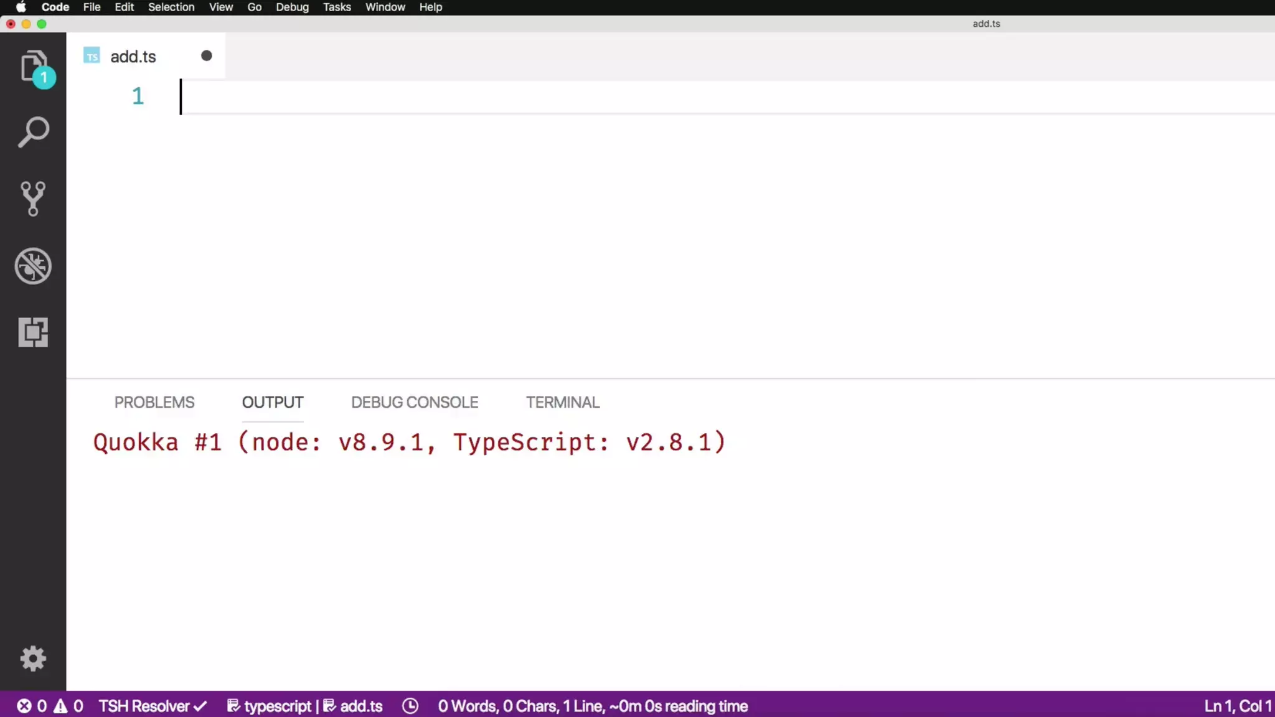Viewport: 1275px width, 717px height.
Task: Click Ln 1, Col 1 position indicator
Action: pos(1238,706)
